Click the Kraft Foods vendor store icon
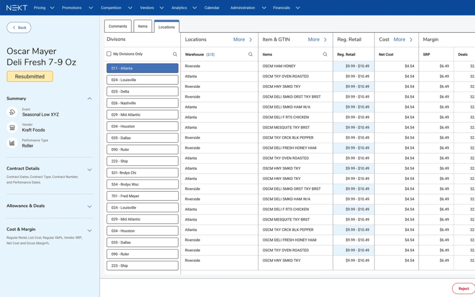The width and height of the screenshot is (475, 297). coord(12,128)
